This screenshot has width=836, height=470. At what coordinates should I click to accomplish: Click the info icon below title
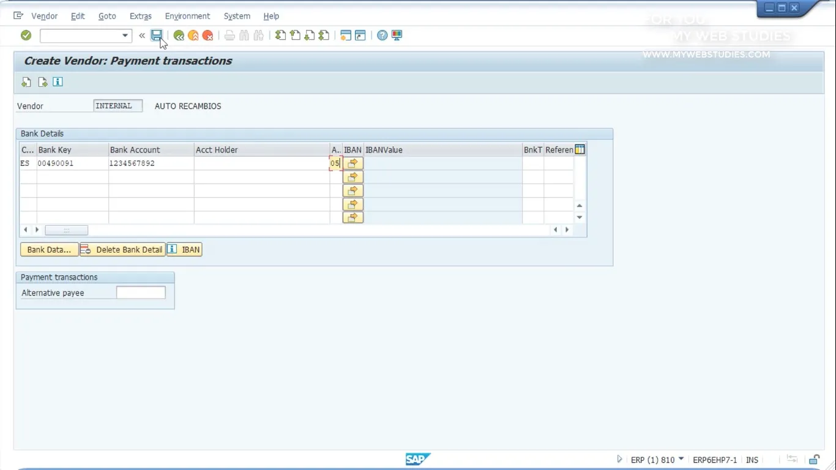(58, 82)
